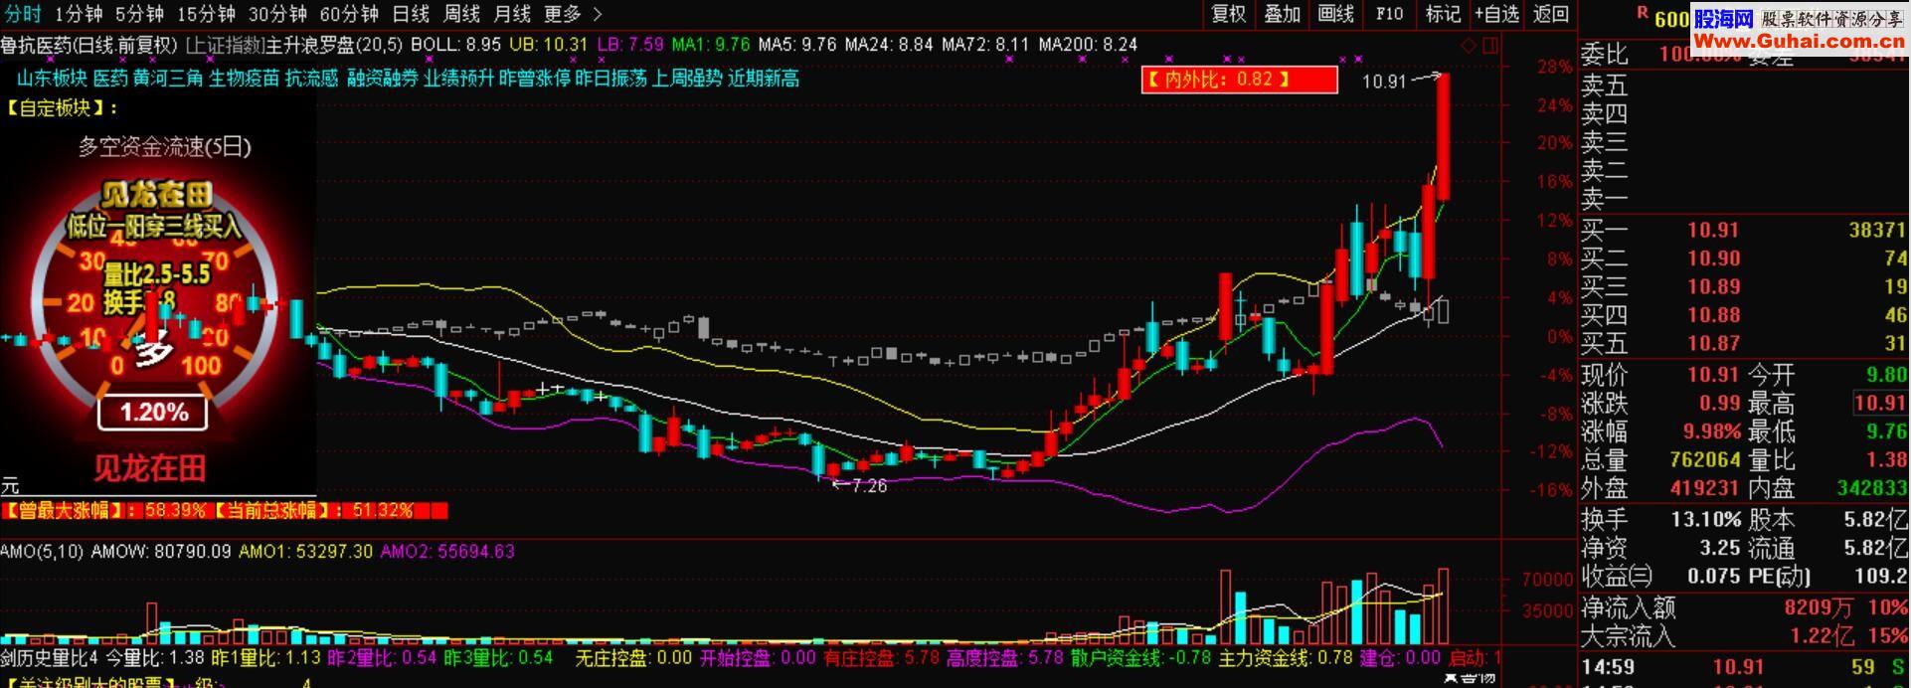Click the 现价 10.91 value

(x=1713, y=375)
